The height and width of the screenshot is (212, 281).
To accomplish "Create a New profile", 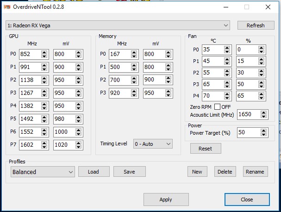I will click(x=197, y=172).
